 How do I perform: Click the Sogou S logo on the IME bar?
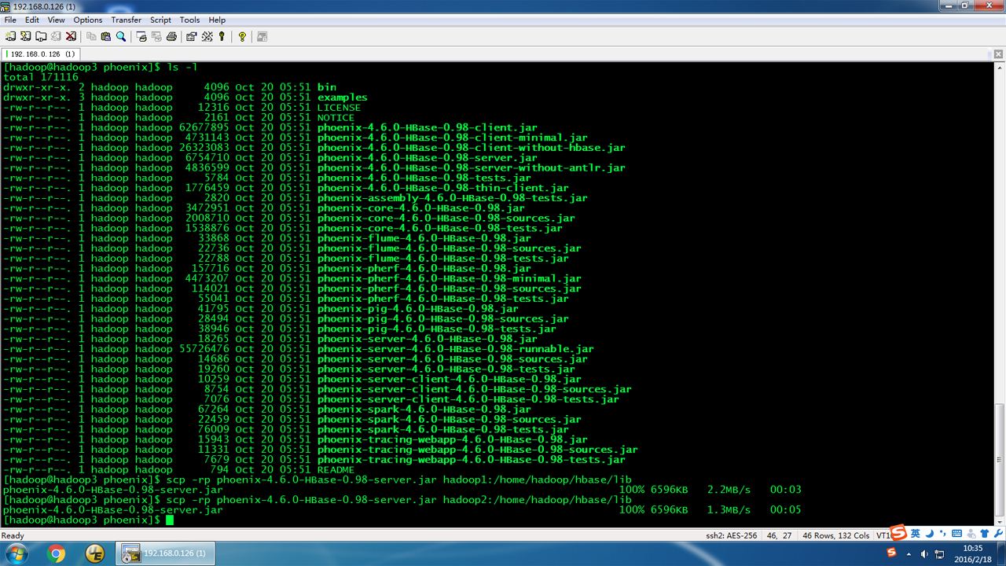(x=898, y=533)
